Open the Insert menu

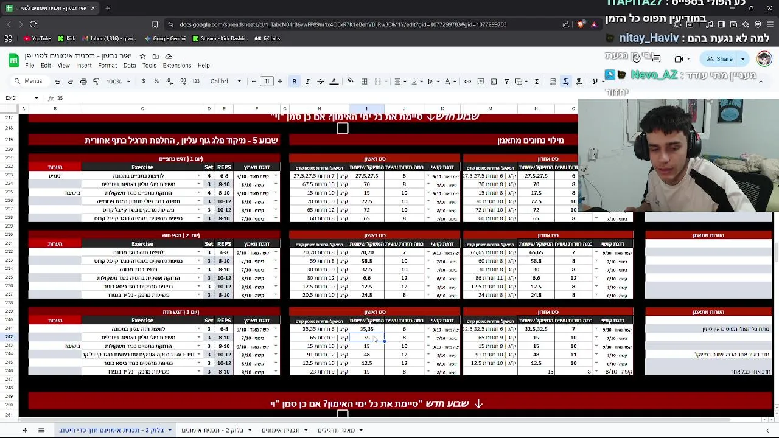point(84,66)
